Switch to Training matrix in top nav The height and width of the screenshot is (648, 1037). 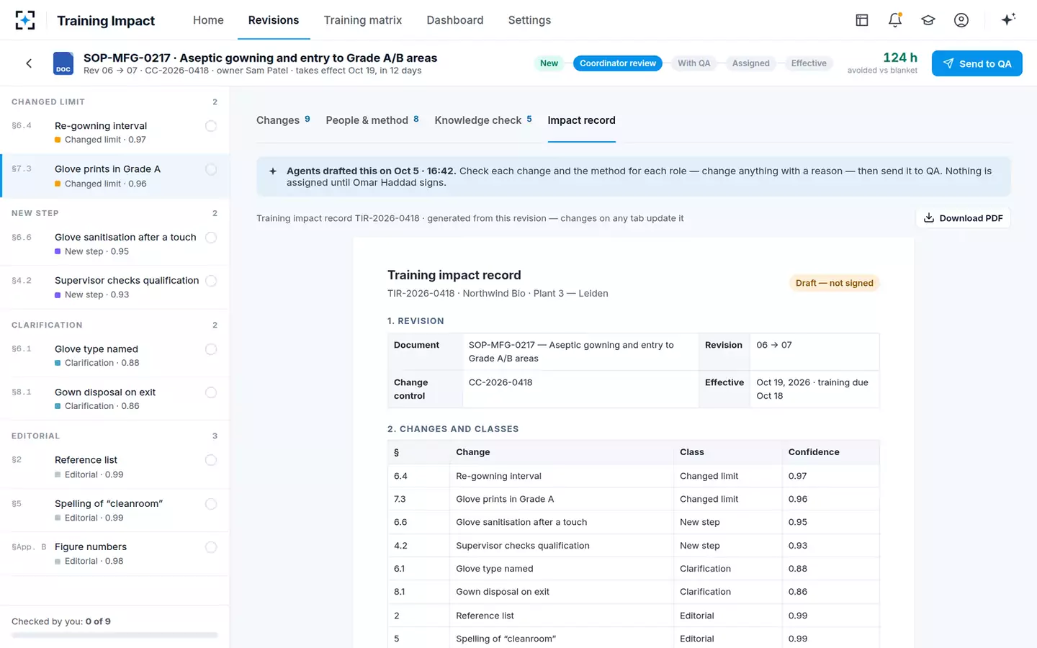point(363,20)
